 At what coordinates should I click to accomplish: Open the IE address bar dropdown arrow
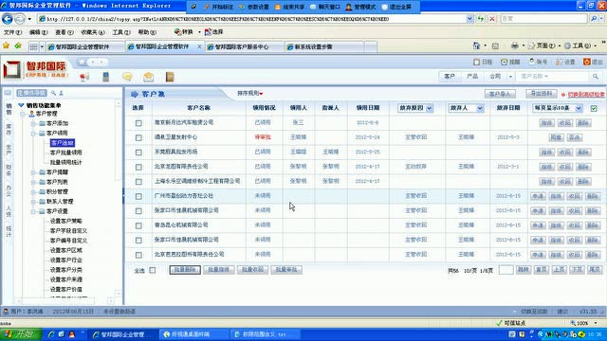(x=469, y=19)
